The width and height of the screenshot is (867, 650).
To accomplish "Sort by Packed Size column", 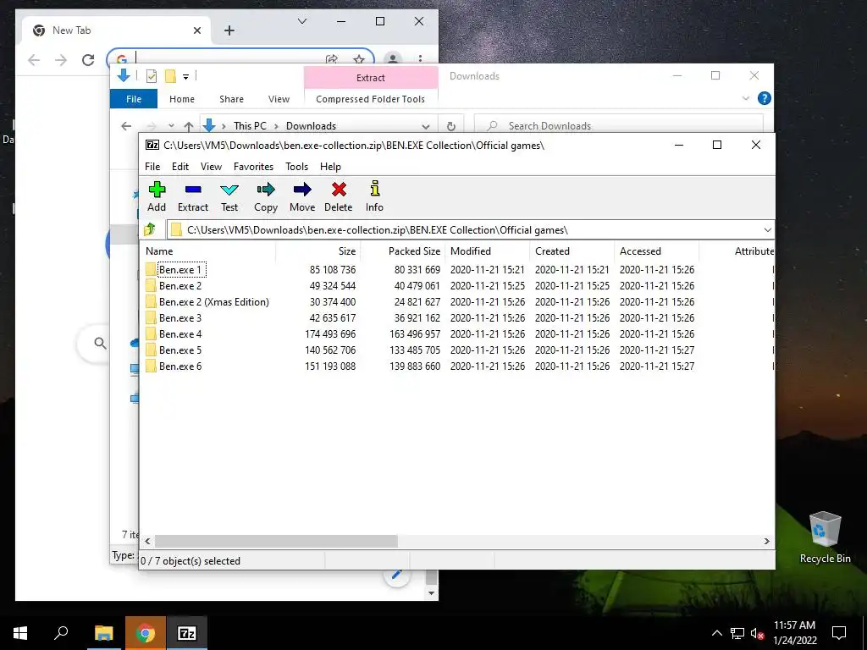I will (x=402, y=251).
